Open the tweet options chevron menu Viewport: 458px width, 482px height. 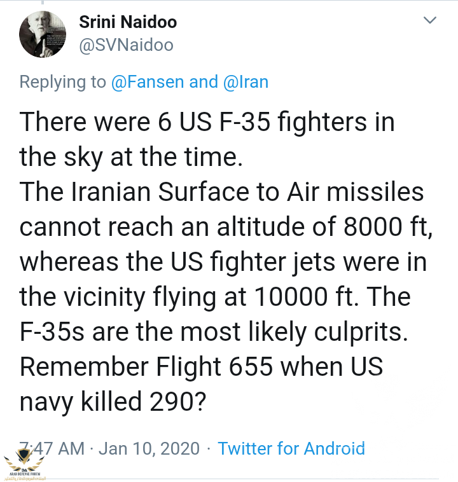tap(431, 20)
